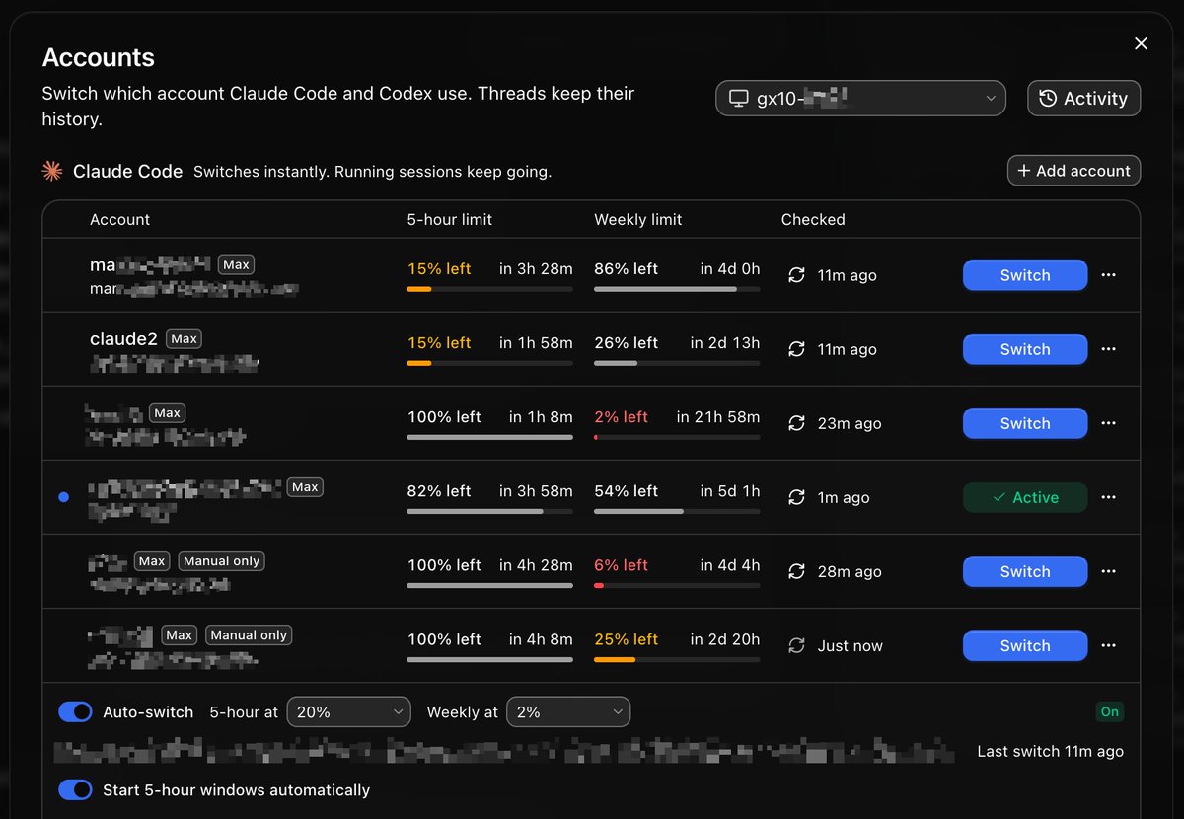The image size is (1184, 819).
Task: Switch to account with 25% weekly left
Action: (1025, 645)
